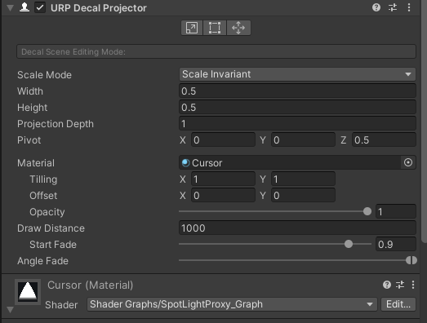Click the Projection Depth field
427x323 pixels.
297,123
